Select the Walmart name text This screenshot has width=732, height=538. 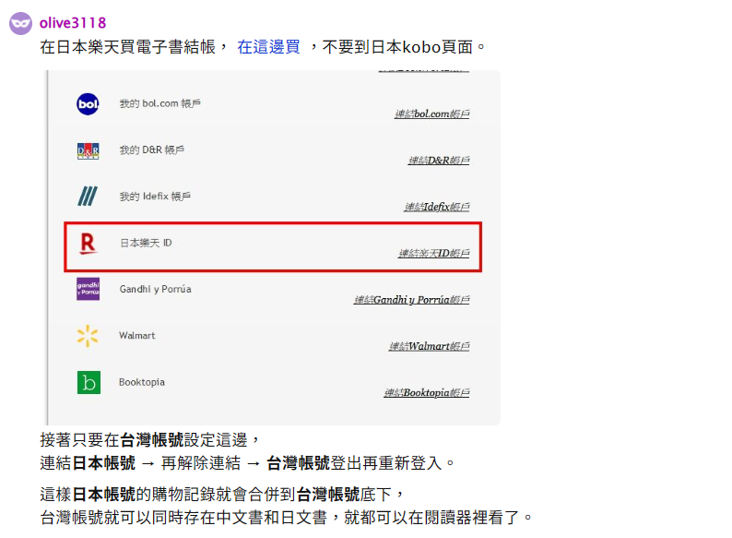coord(136,336)
